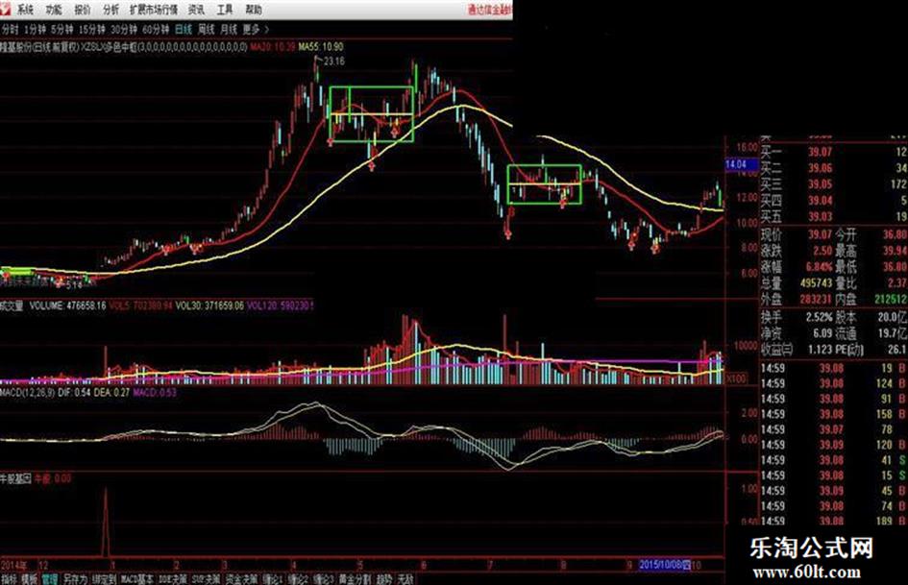Switch to 分时 chart period

click(10, 29)
